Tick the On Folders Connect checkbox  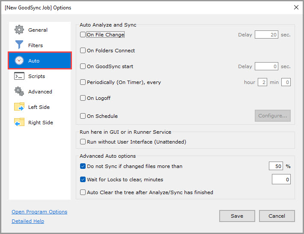pos(83,51)
